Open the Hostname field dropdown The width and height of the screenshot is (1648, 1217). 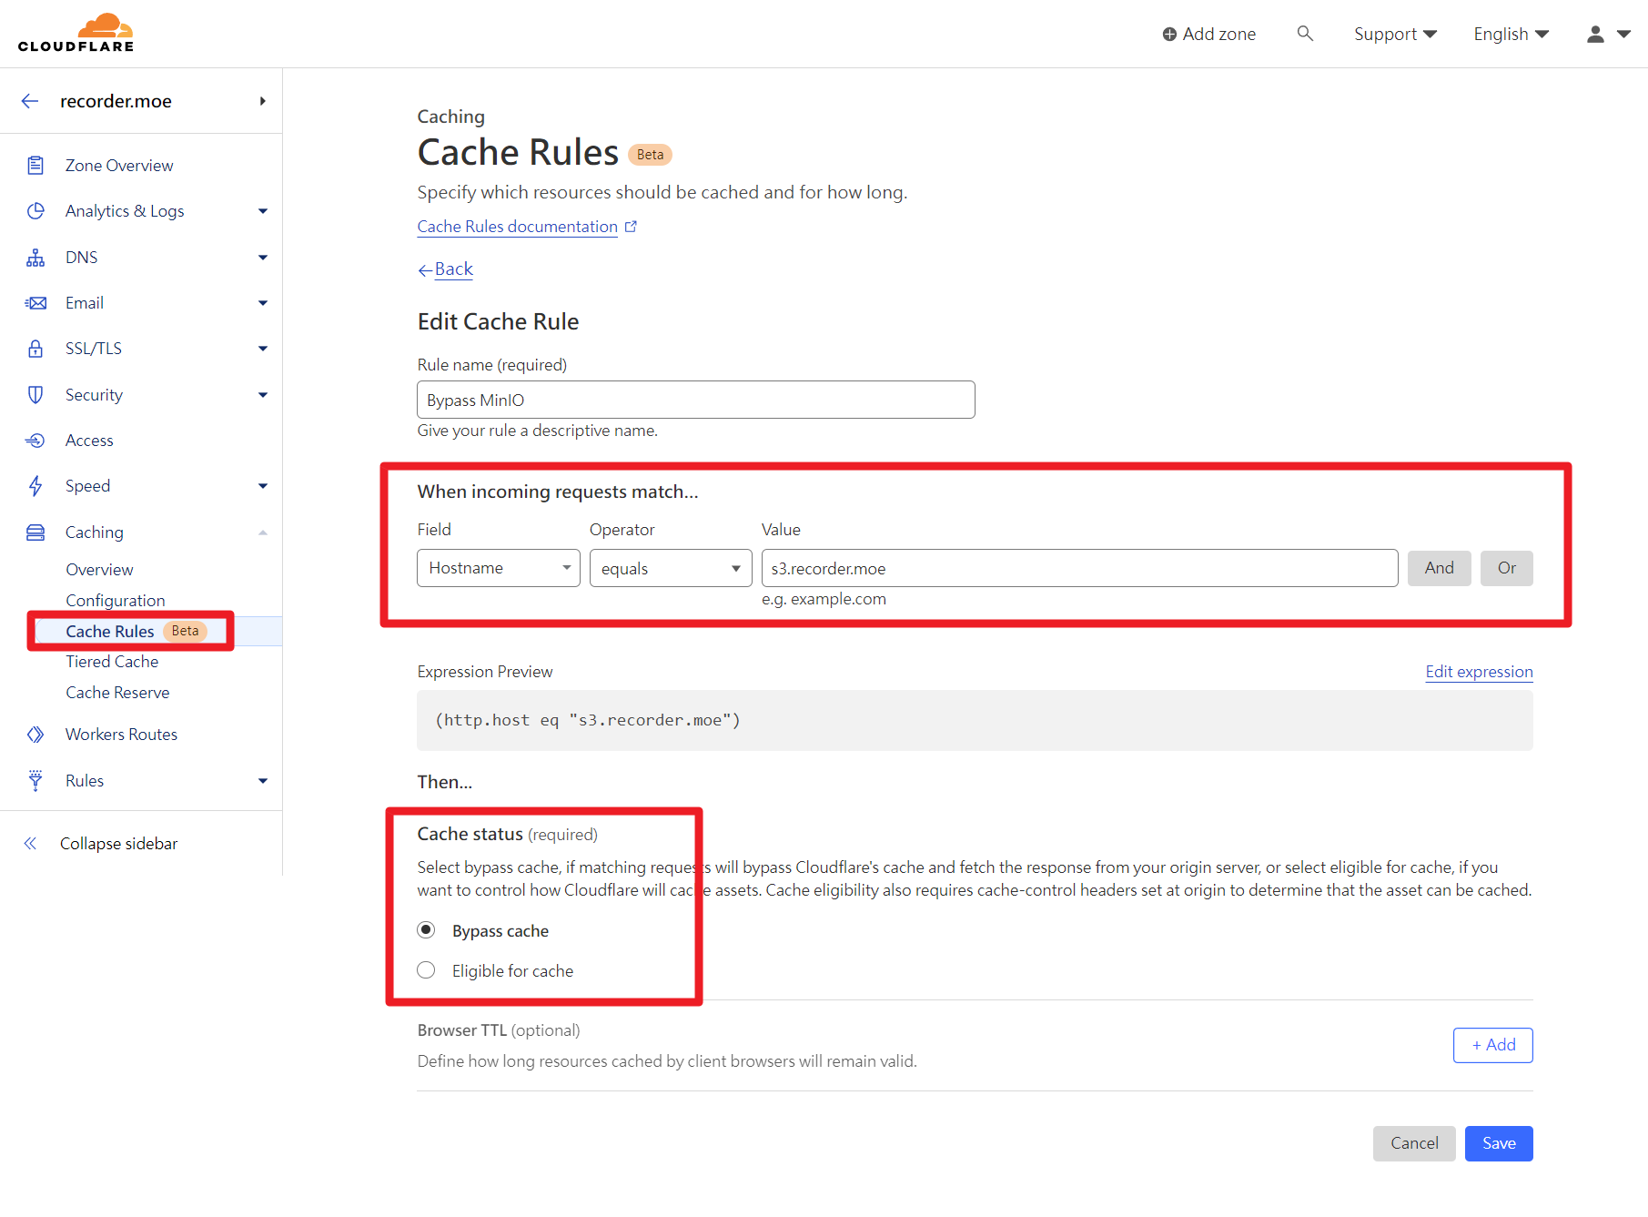(498, 568)
